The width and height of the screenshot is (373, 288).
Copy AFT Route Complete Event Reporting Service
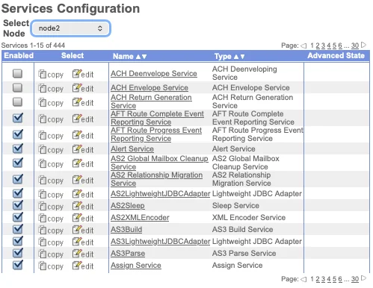51,119
